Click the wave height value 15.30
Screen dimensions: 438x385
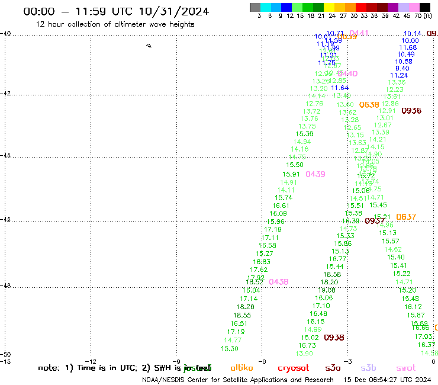click(230, 349)
